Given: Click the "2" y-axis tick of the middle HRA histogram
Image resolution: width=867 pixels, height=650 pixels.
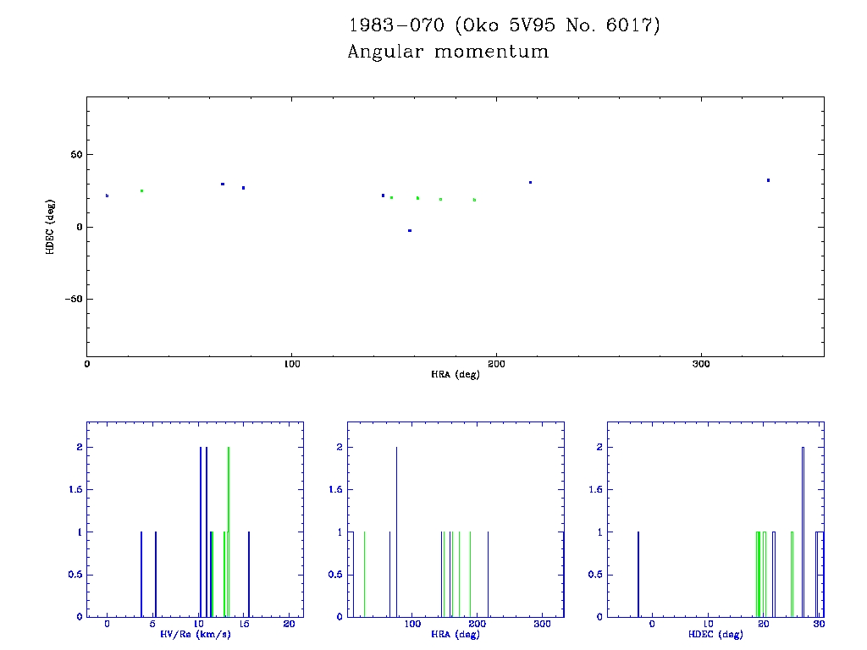Looking at the screenshot, I should 340,447.
